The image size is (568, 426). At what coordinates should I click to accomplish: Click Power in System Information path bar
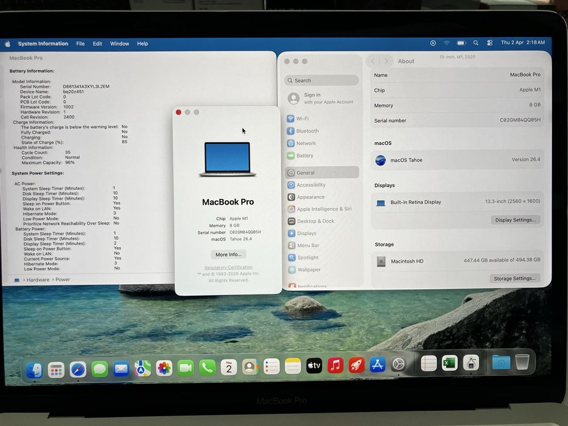[x=63, y=280]
